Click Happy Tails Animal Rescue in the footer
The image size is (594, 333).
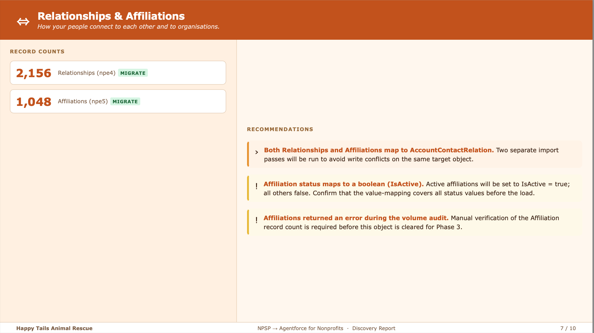click(x=54, y=328)
